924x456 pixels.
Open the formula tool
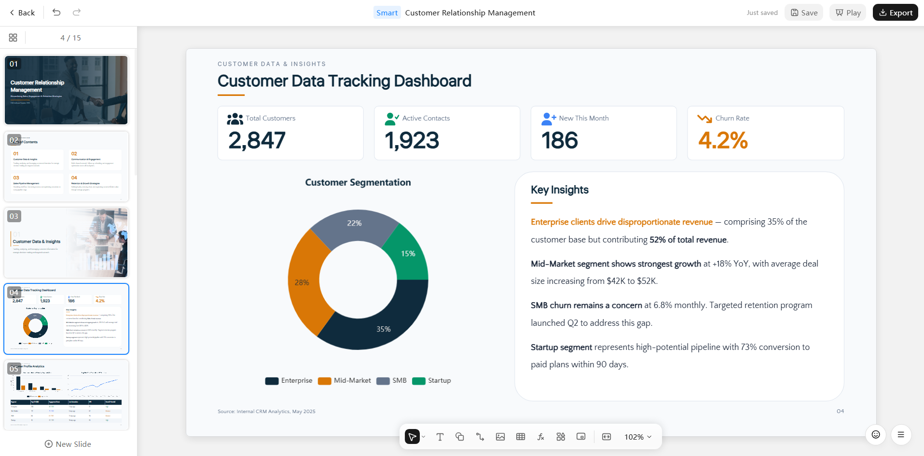click(541, 437)
